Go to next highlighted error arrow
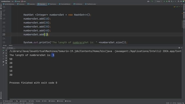Image resolution: width=185 pixels, height=104 pixels. pos(182,7)
